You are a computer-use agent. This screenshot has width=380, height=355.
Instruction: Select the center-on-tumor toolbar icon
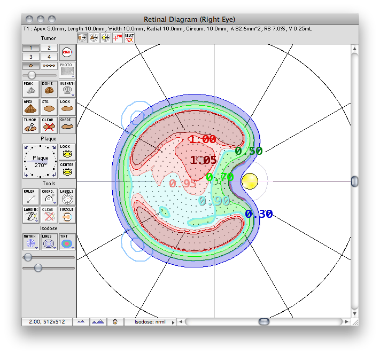click(x=82, y=38)
